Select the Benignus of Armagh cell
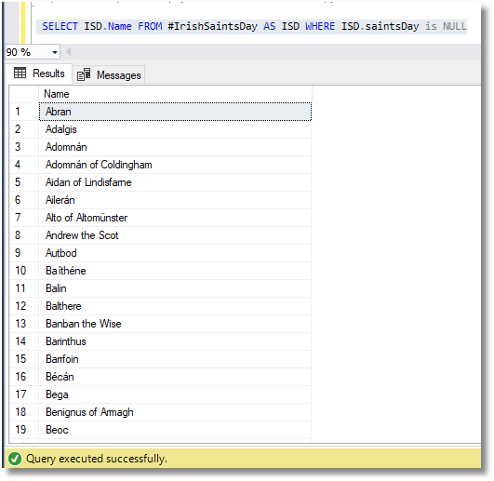494x481 pixels. coord(175,412)
